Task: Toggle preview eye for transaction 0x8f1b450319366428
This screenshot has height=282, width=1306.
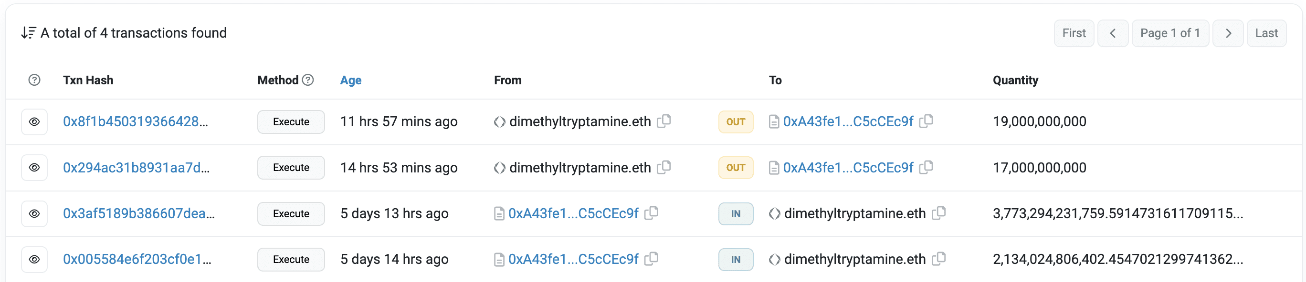Action: tap(34, 122)
